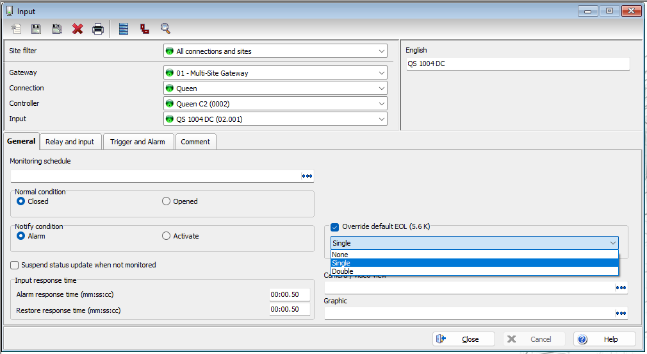
Task: Select the Closed normal condition
Action: pos(20,201)
